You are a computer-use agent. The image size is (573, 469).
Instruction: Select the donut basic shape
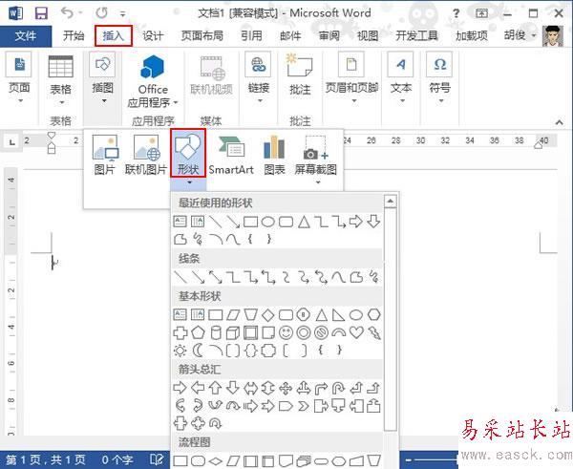click(x=304, y=332)
